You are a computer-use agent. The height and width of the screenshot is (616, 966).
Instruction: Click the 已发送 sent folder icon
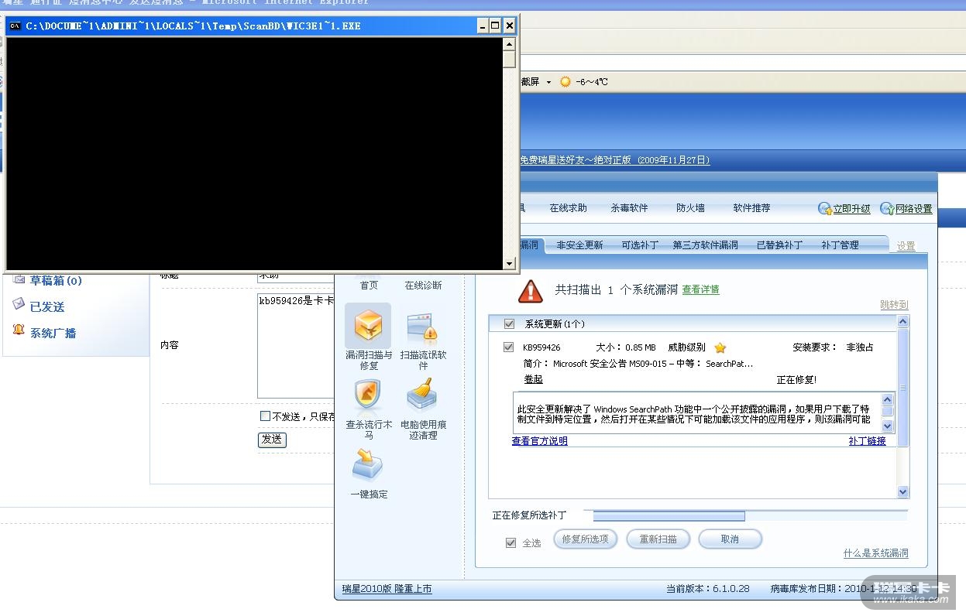[19, 305]
